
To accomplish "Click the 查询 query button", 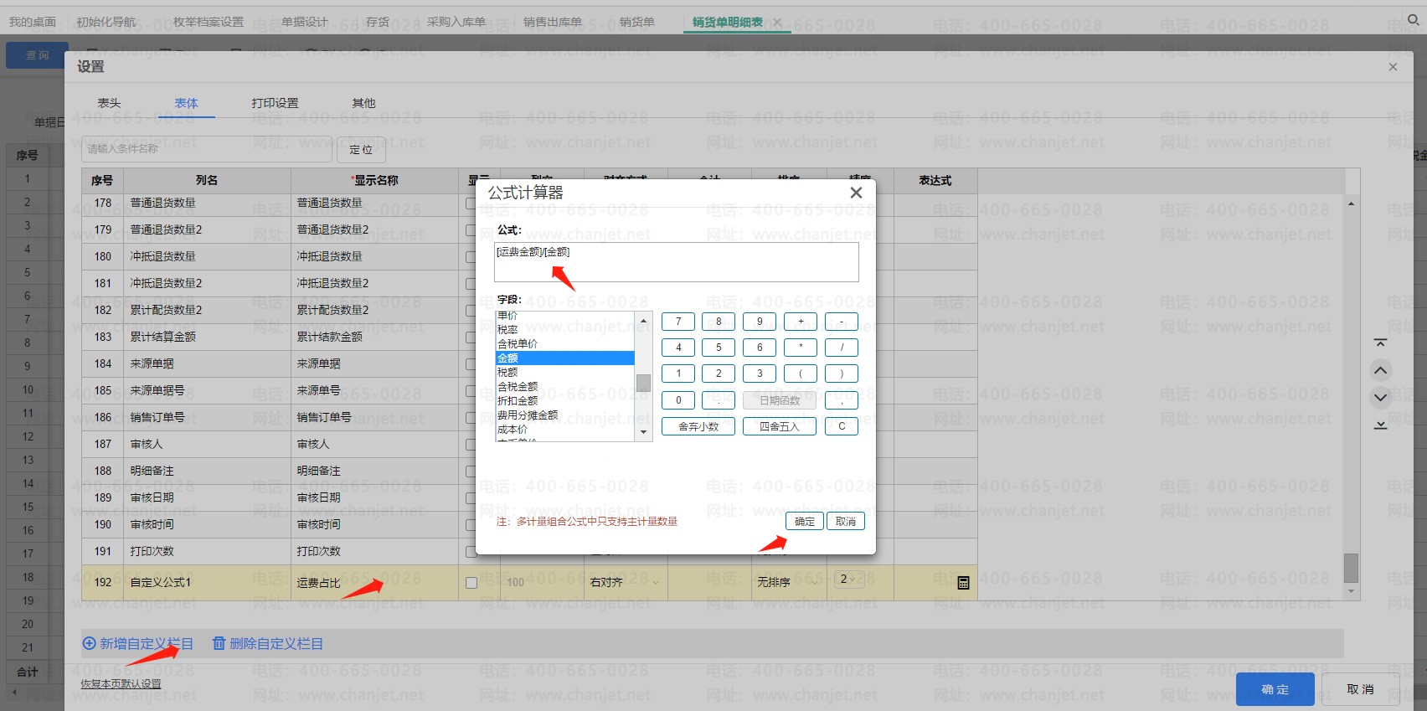I will pos(37,55).
